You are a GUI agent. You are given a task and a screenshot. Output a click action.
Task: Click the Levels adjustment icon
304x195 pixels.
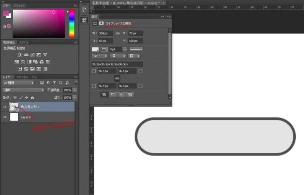(x=26, y=55)
